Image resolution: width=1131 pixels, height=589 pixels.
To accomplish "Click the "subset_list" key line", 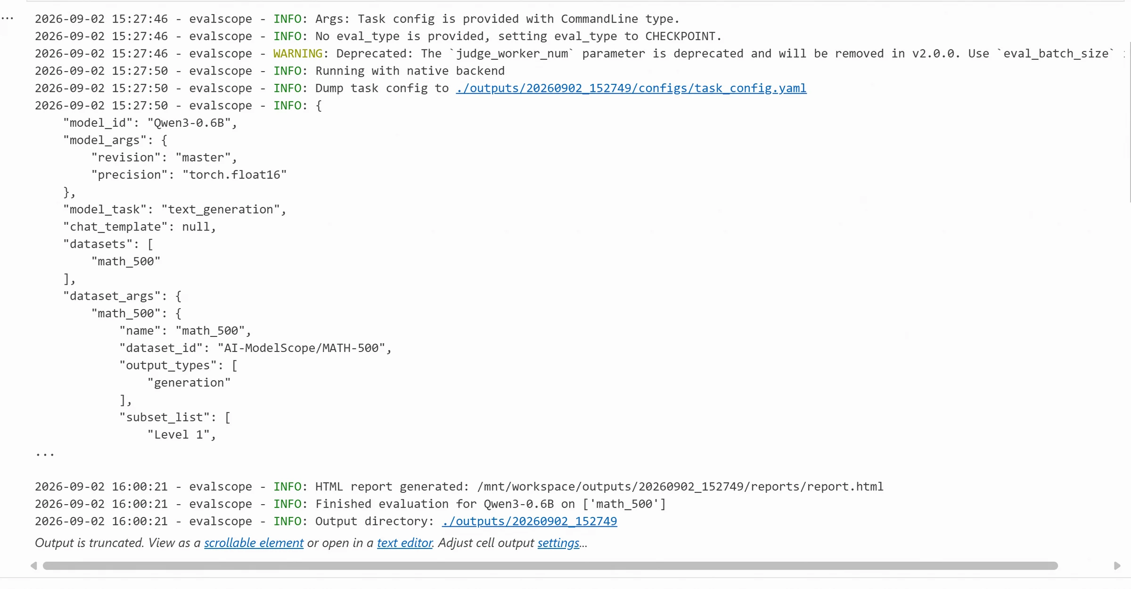I will point(175,417).
